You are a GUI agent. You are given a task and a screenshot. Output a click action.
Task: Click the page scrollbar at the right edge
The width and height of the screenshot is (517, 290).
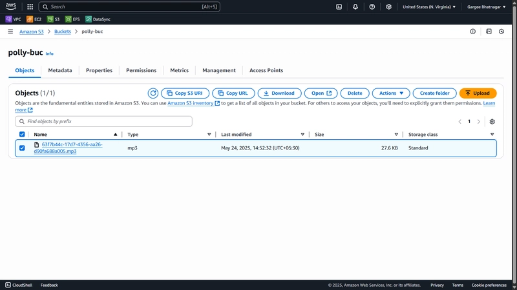pyautogui.click(x=514, y=144)
